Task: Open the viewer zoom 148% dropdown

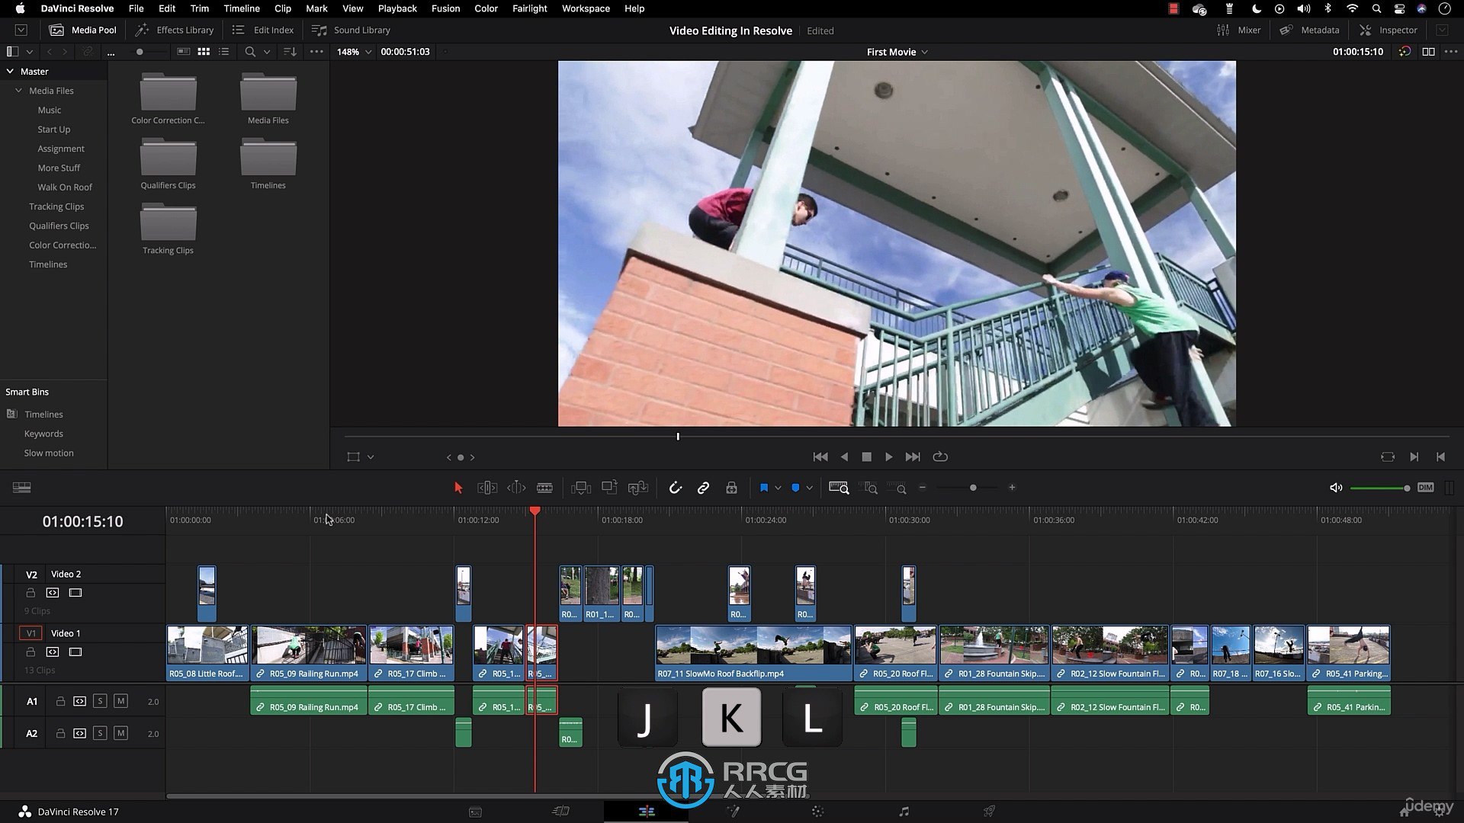Action: point(355,52)
